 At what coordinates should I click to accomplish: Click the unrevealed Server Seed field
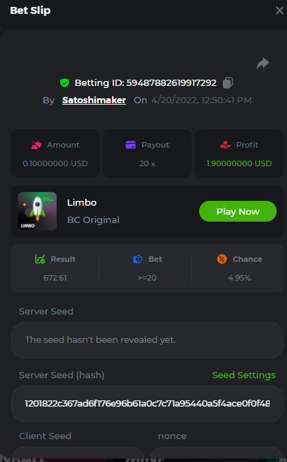click(x=147, y=340)
